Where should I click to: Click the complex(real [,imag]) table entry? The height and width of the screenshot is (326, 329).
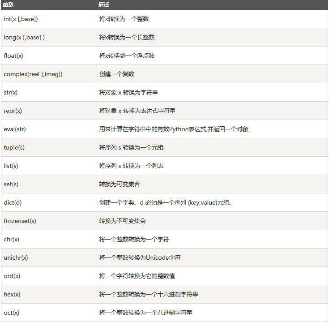(x=33, y=74)
